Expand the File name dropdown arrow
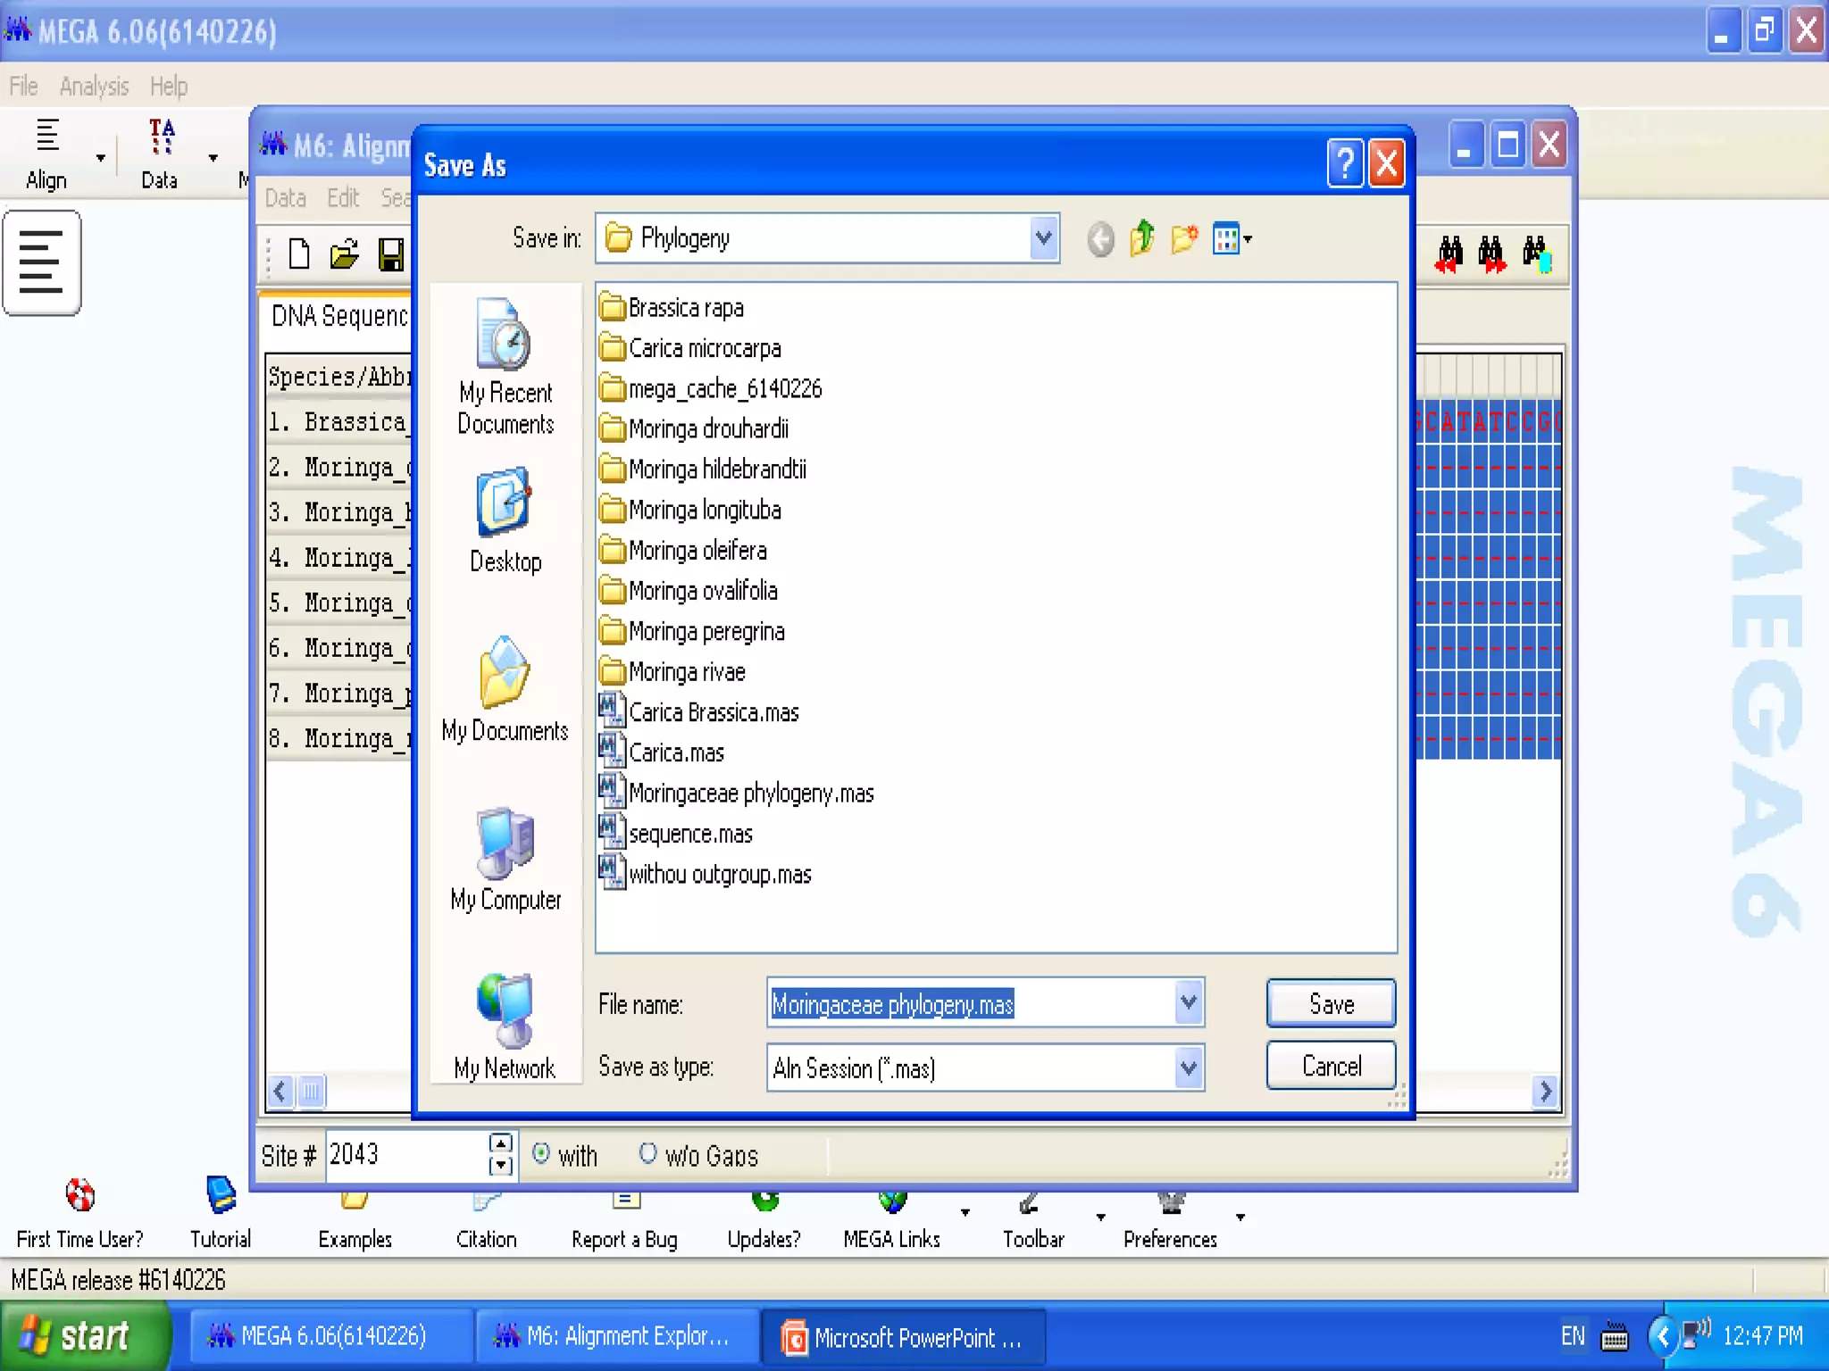1829x1371 pixels. 1188,1003
